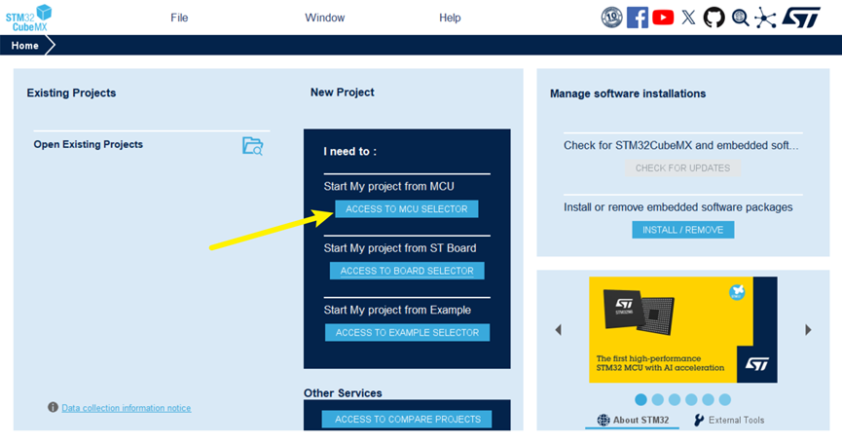Viewport: 842px width, 444px height.
Task: Open the 10 years anniversary badge icon
Action: 611,18
